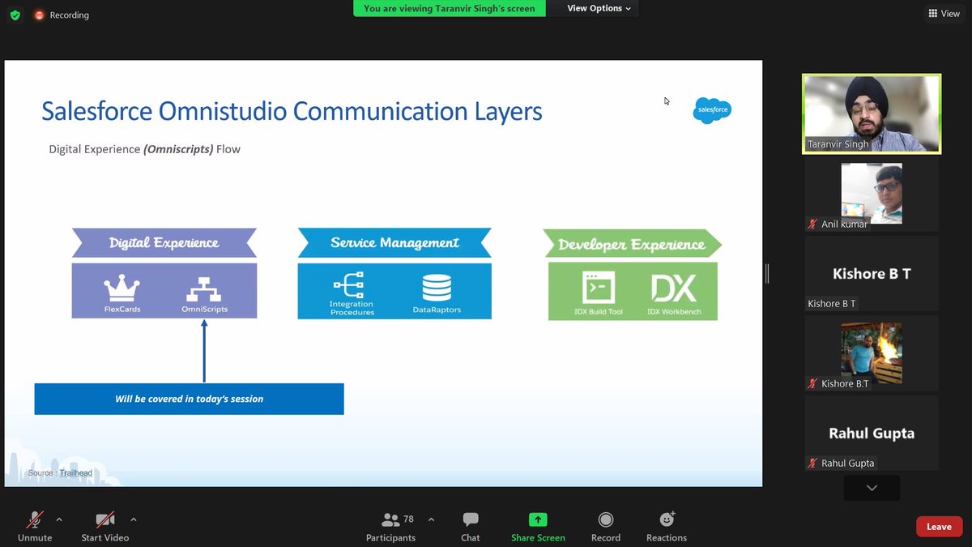Click 'You are viewing Taranvir Singh's screen' banner

[450, 8]
